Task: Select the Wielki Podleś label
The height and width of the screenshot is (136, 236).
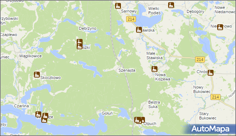Action: [155, 11]
